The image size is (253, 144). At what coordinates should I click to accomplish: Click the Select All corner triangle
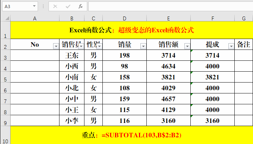7,18
